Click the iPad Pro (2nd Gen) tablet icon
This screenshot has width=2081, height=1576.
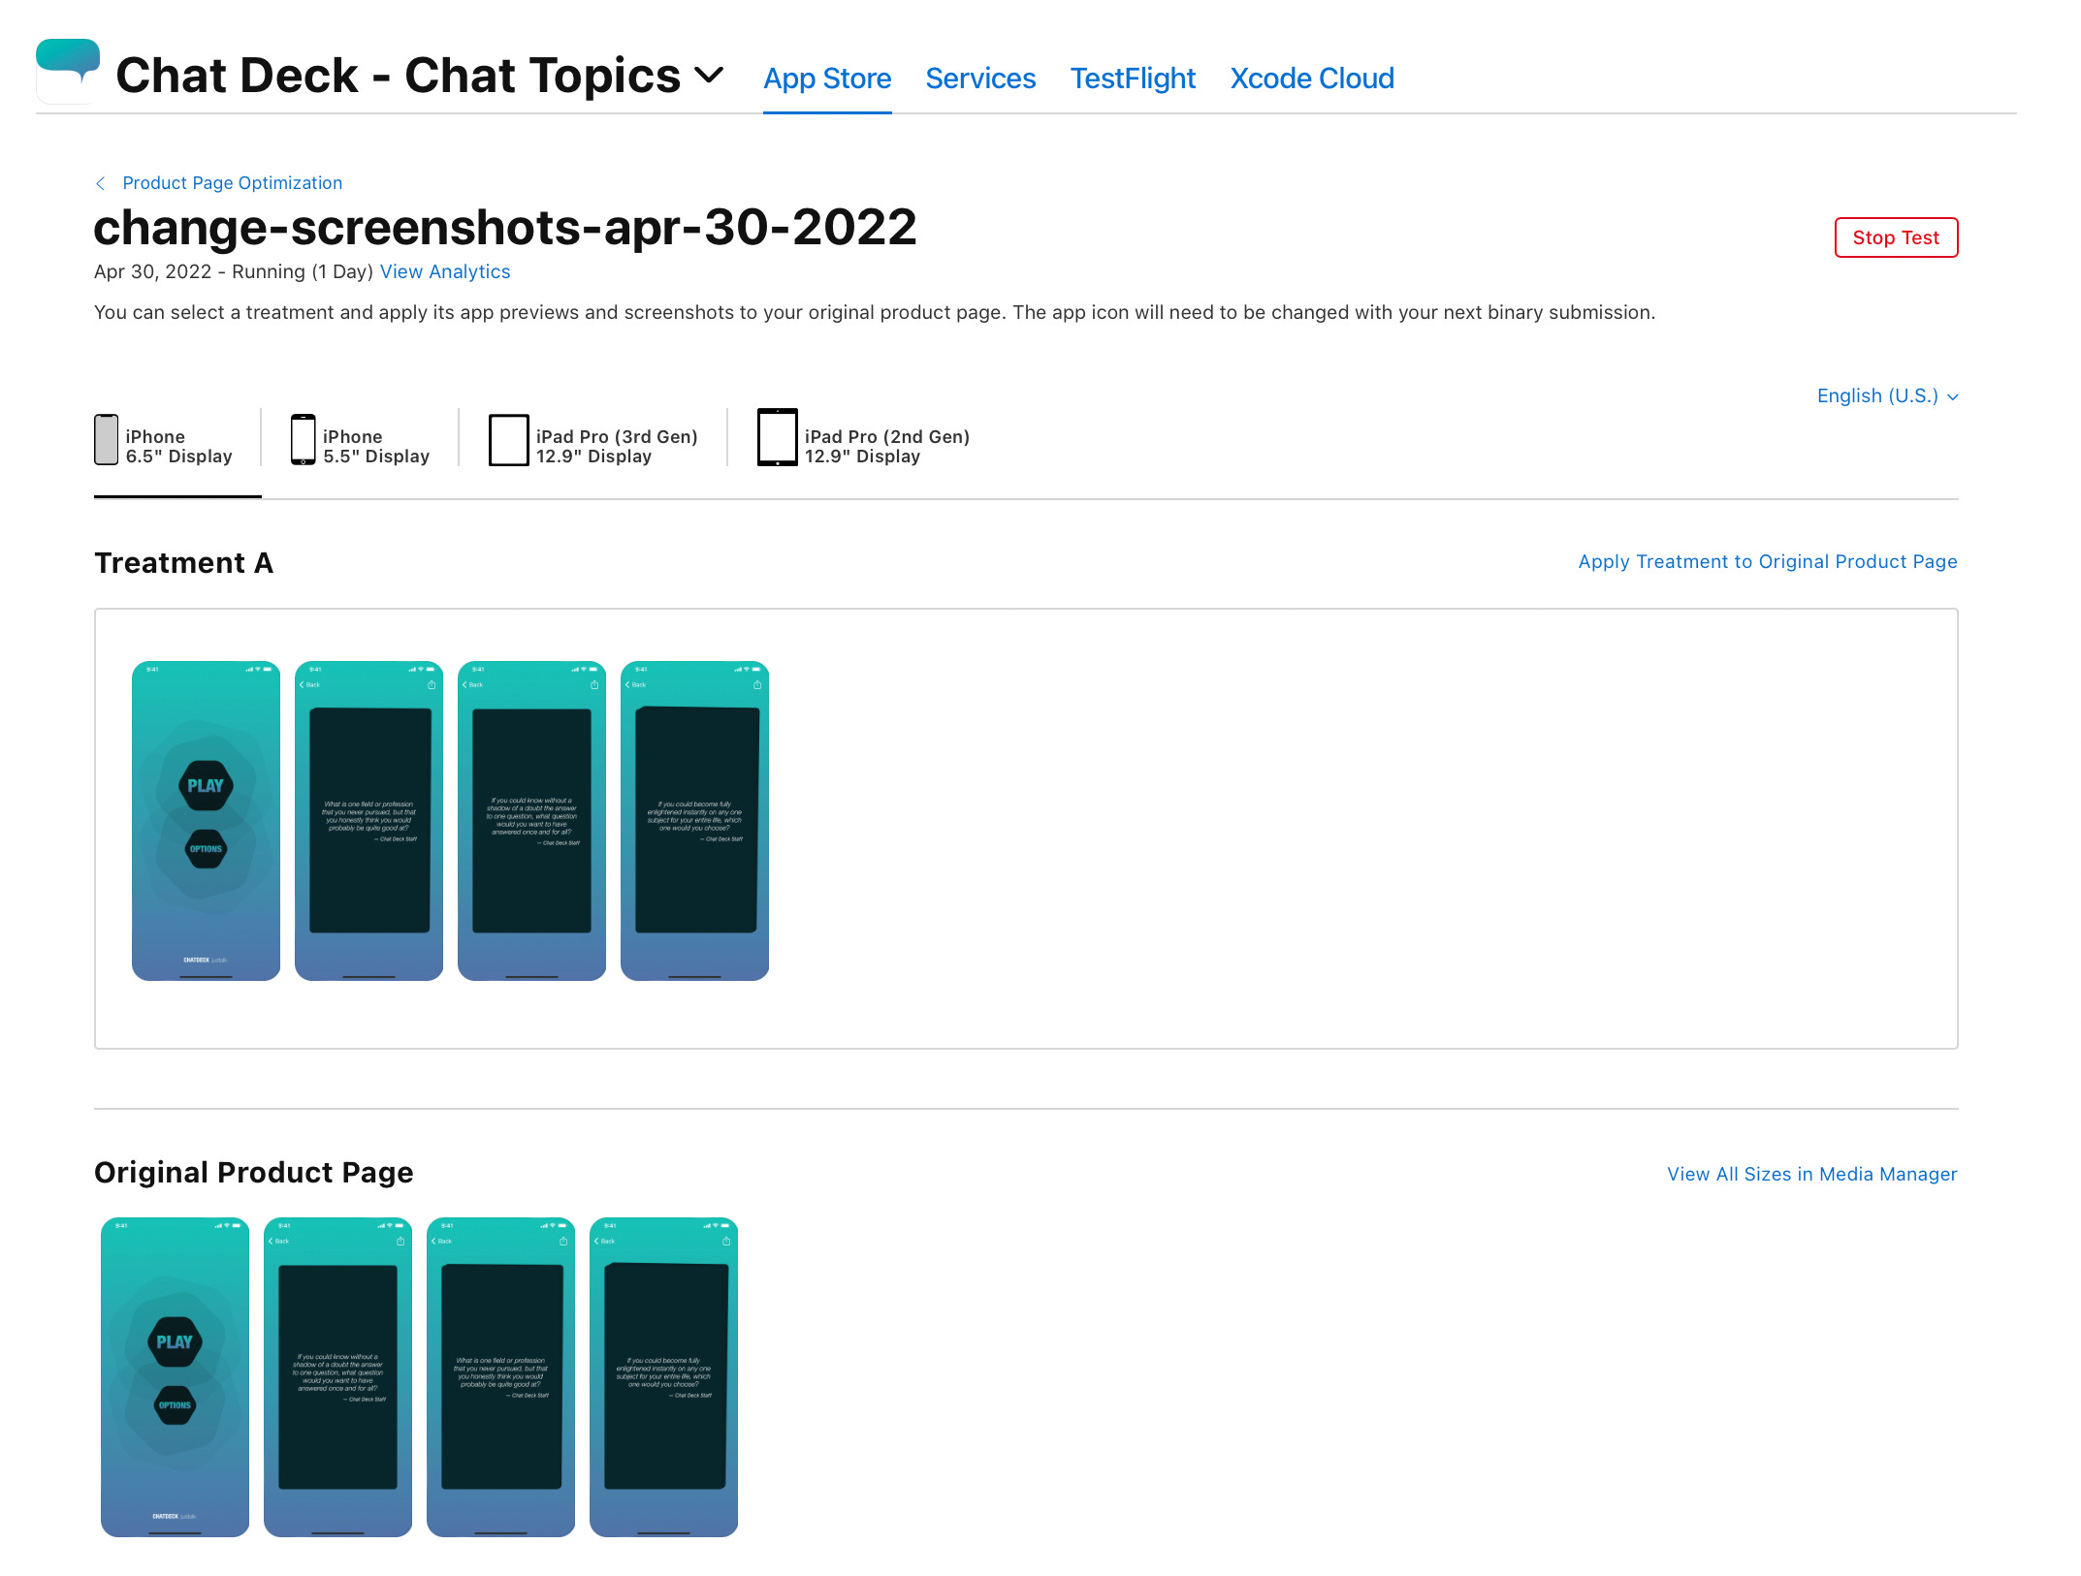pyautogui.click(x=775, y=440)
